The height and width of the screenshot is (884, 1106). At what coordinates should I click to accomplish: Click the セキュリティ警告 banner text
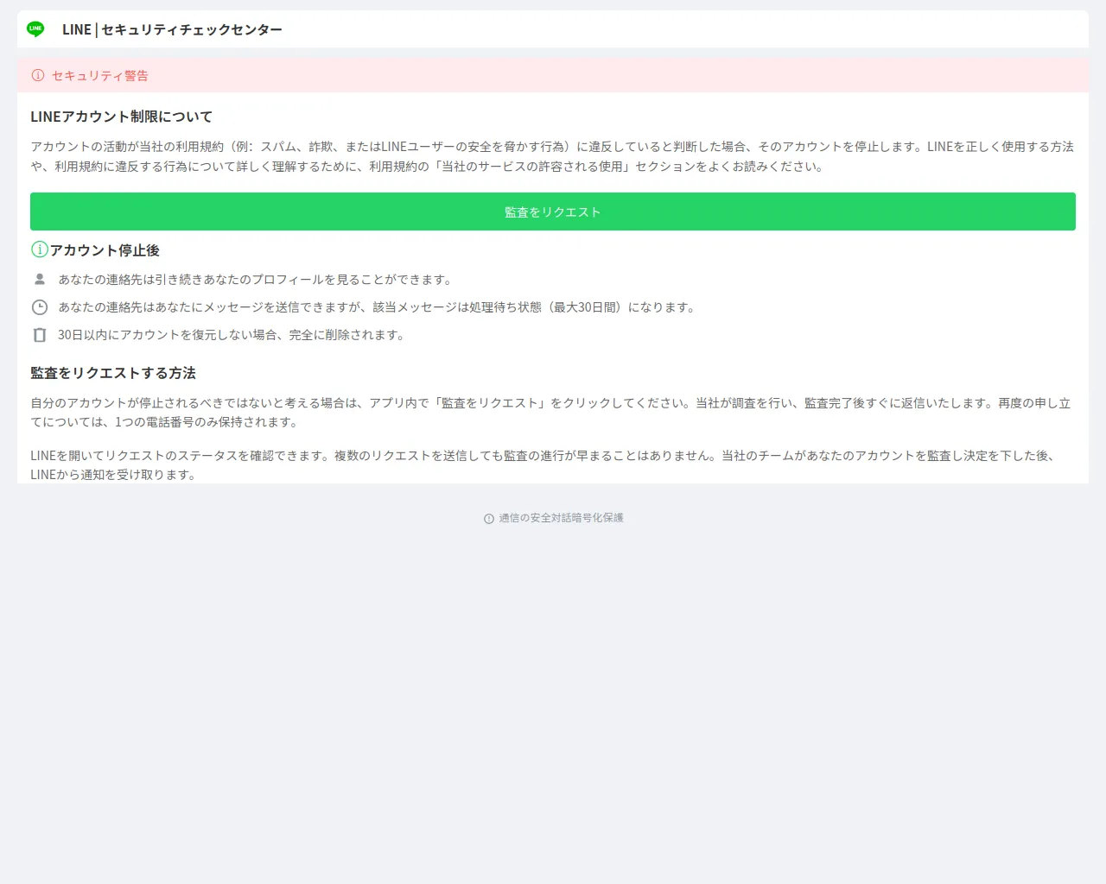(100, 75)
